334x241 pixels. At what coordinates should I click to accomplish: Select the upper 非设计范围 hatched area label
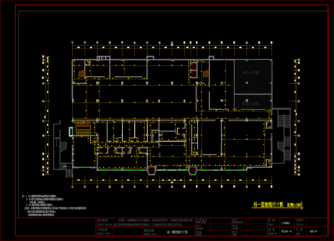coord(250,73)
